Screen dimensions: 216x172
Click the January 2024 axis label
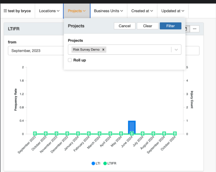[71, 143]
